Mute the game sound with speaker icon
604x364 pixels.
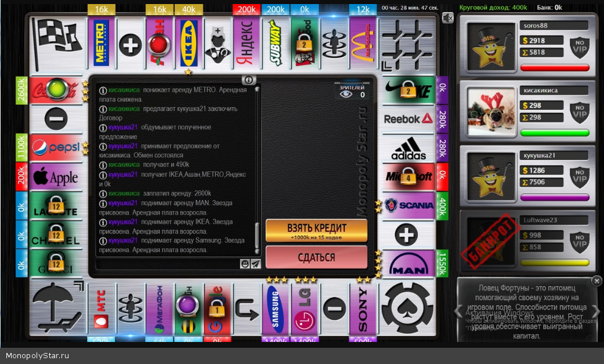tap(447, 18)
